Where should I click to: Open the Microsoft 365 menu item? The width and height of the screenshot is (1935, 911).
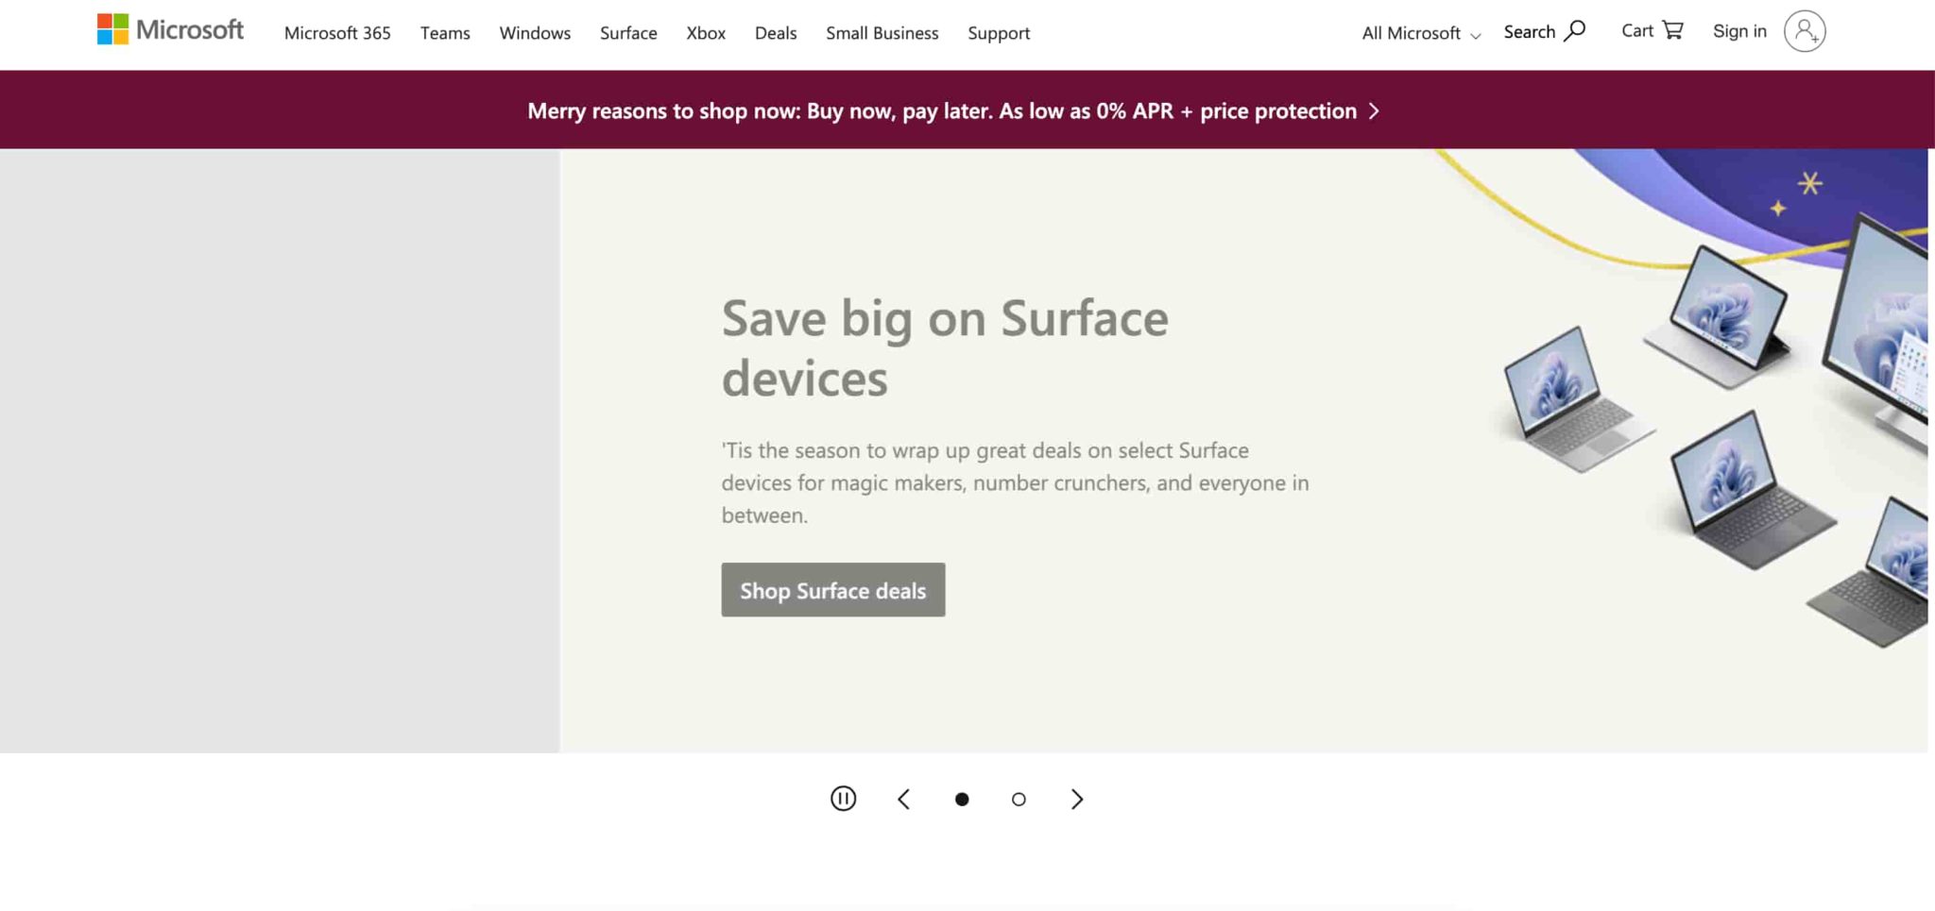pyautogui.click(x=337, y=33)
